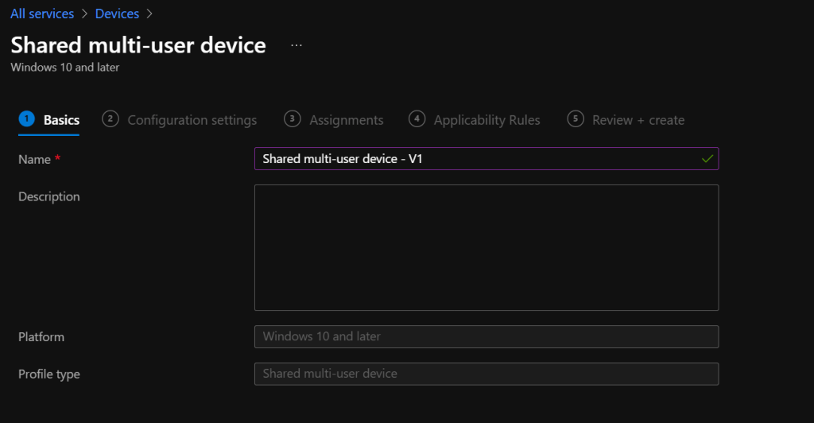The width and height of the screenshot is (814, 423).
Task: Click the step 5 number circle
Action: point(576,119)
